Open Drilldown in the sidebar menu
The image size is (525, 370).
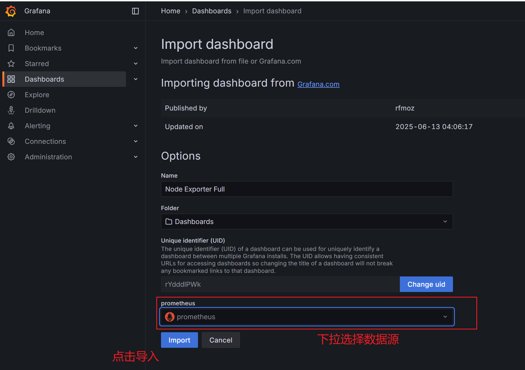click(40, 110)
